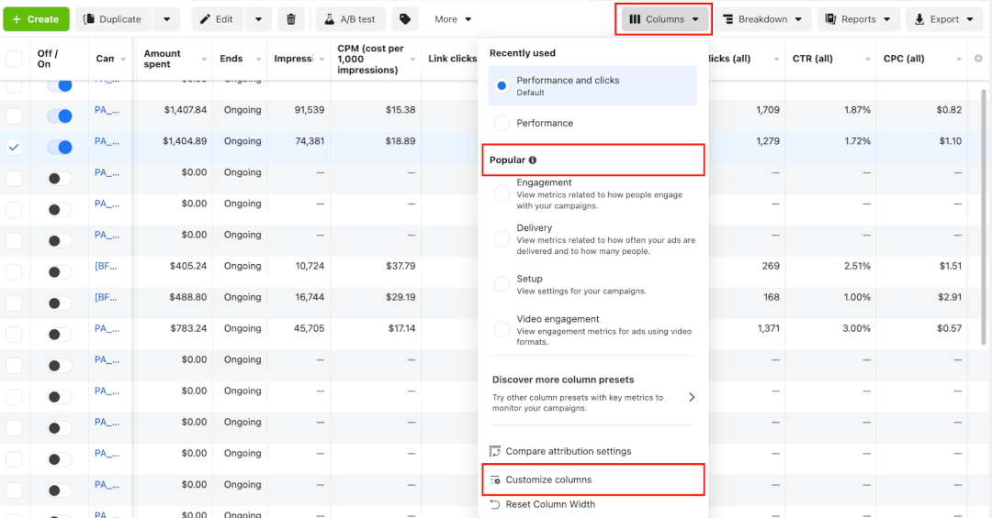This screenshot has height=518, width=992.
Task: Click the A/B test flask button
Action: [x=351, y=19]
